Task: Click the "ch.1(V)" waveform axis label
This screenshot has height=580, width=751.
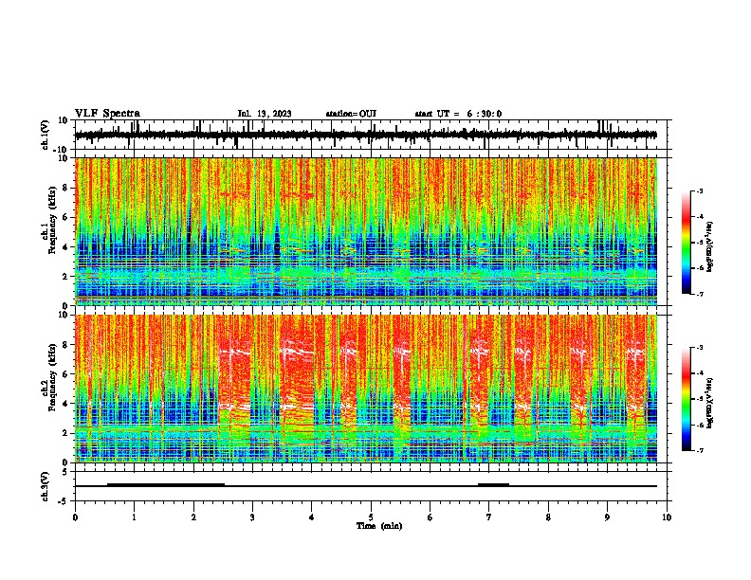Action: pyautogui.click(x=46, y=135)
